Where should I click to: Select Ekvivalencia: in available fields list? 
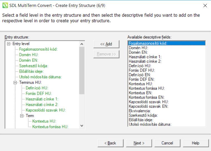click(x=167, y=111)
